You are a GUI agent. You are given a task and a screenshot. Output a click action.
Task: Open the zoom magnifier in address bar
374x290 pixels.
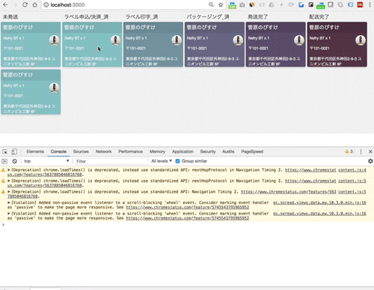pyautogui.click(x=211, y=4)
